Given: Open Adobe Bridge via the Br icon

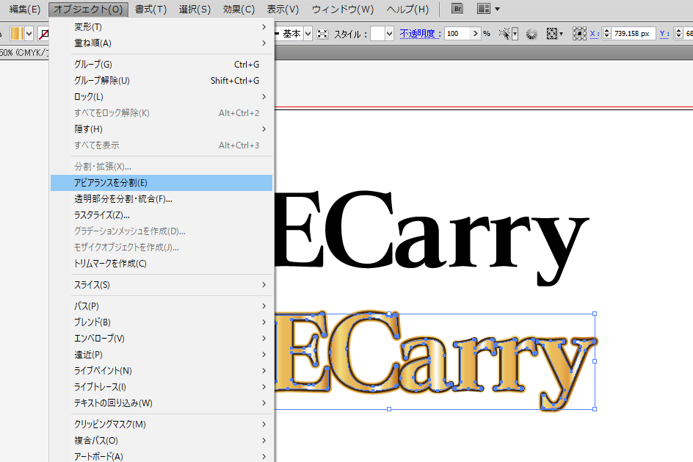Looking at the screenshot, I should (457, 10).
